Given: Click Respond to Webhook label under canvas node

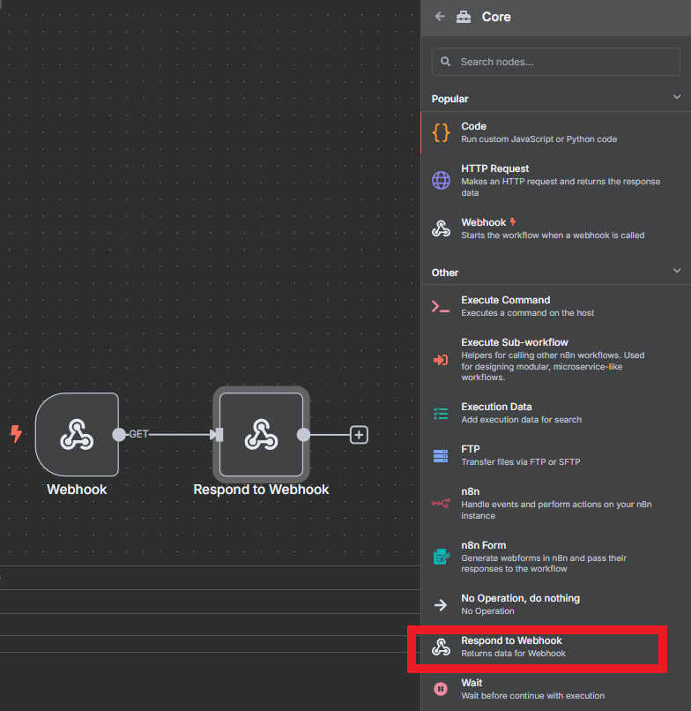Looking at the screenshot, I should [x=261, y=490].
